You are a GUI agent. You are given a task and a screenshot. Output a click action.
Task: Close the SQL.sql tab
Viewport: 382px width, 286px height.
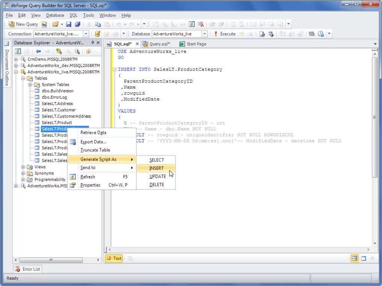[137, 44]
